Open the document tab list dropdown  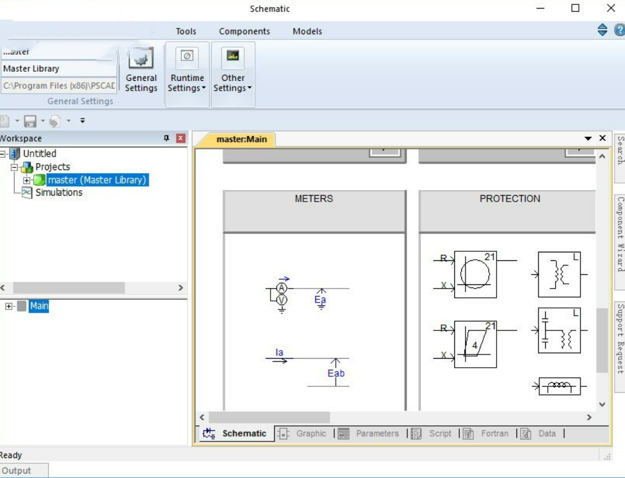pos(588,138)
